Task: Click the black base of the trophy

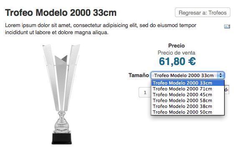Action: click(x=62, y=138)
